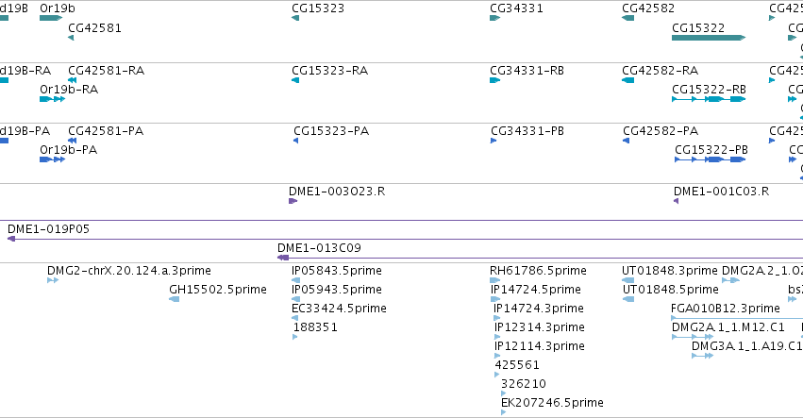Select the CG15322 gene arrow glyph
Image resolution: width=803 pixels, height=418 pixels.
pyautogui.click(x=709, y=38)
